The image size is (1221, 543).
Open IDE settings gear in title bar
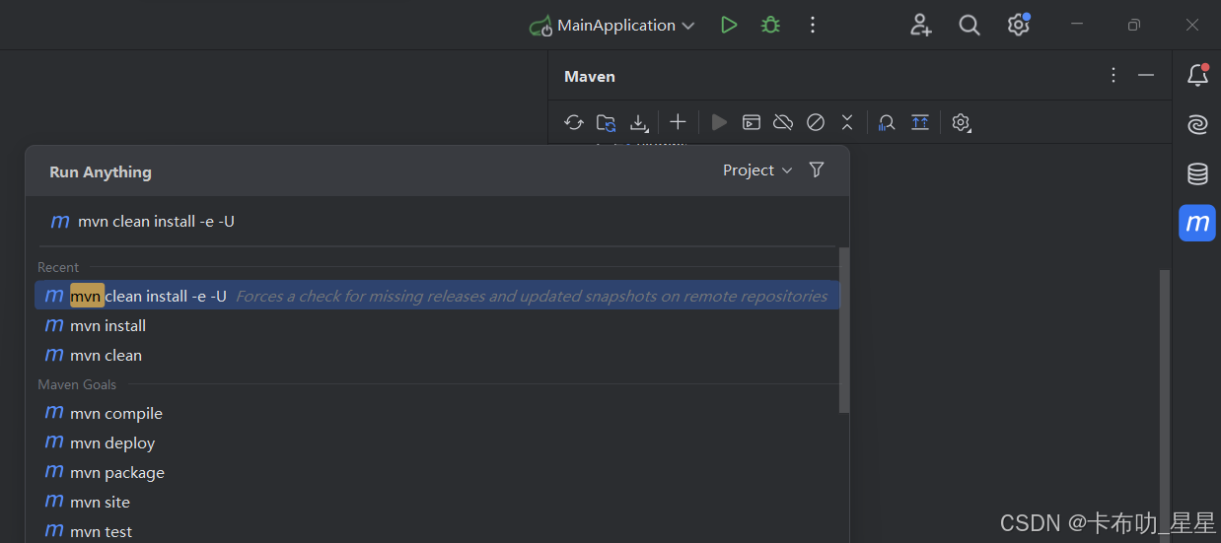pos(1019,25)
